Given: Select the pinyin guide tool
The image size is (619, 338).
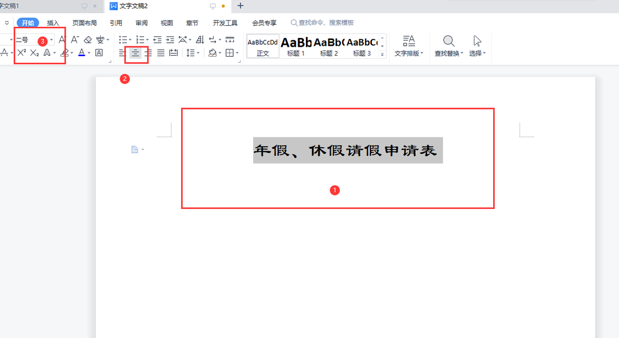Looking at the screenshot, I should click(x=101, y=39).
